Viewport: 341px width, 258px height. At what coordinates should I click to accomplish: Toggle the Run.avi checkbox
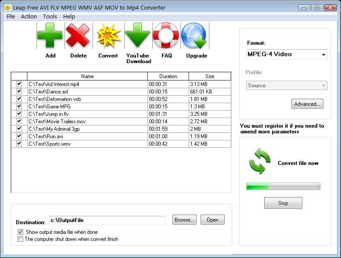[x=19, y=136]
